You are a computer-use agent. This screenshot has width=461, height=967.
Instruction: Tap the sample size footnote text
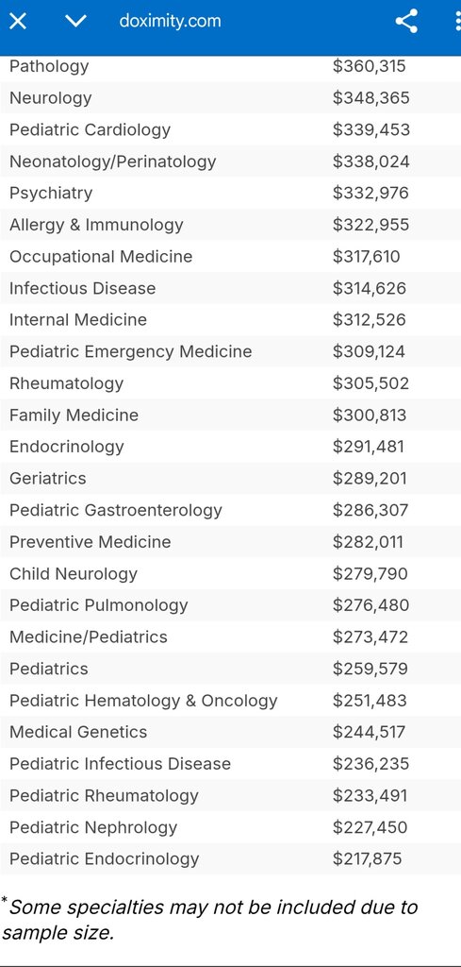coord(209,920)
